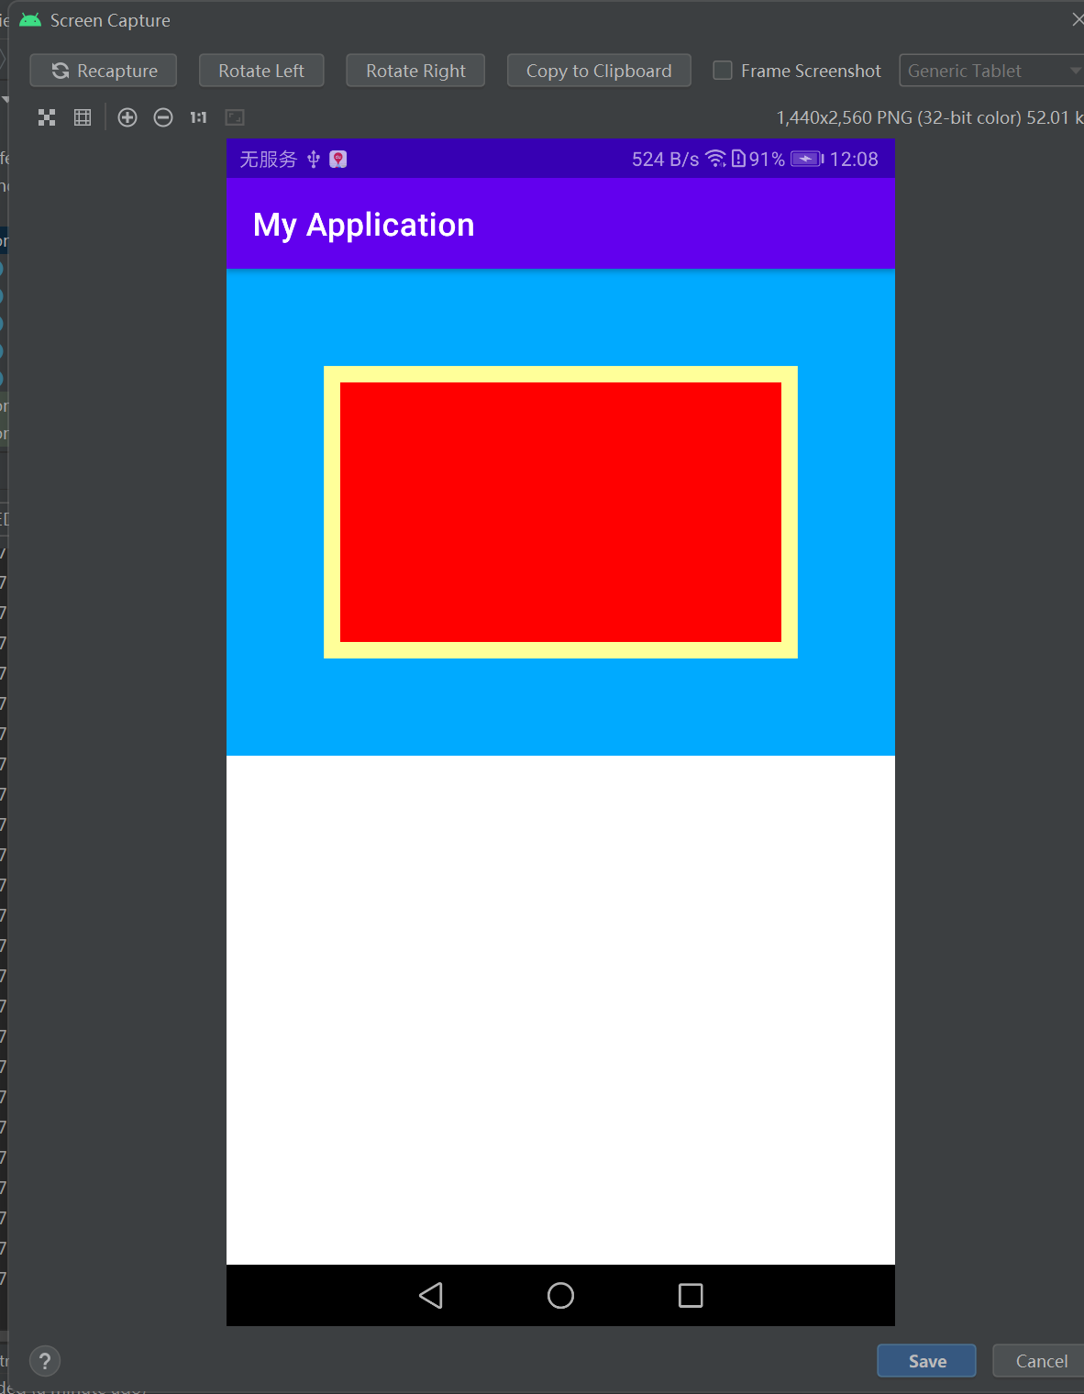The image size is (1084, 1394).
Task: Rotate the screenshot left
Action: click(x=261, y=71)
